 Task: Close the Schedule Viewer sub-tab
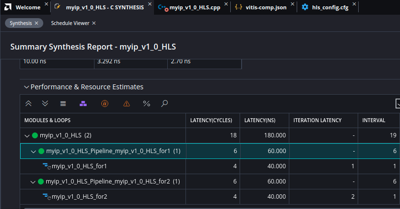(94, 23)
